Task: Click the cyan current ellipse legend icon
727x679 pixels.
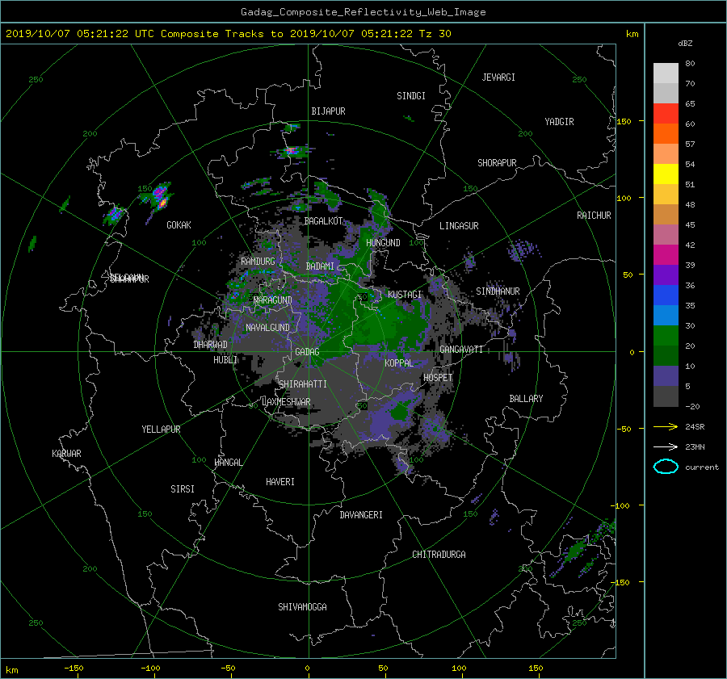Action: [666, 467]
